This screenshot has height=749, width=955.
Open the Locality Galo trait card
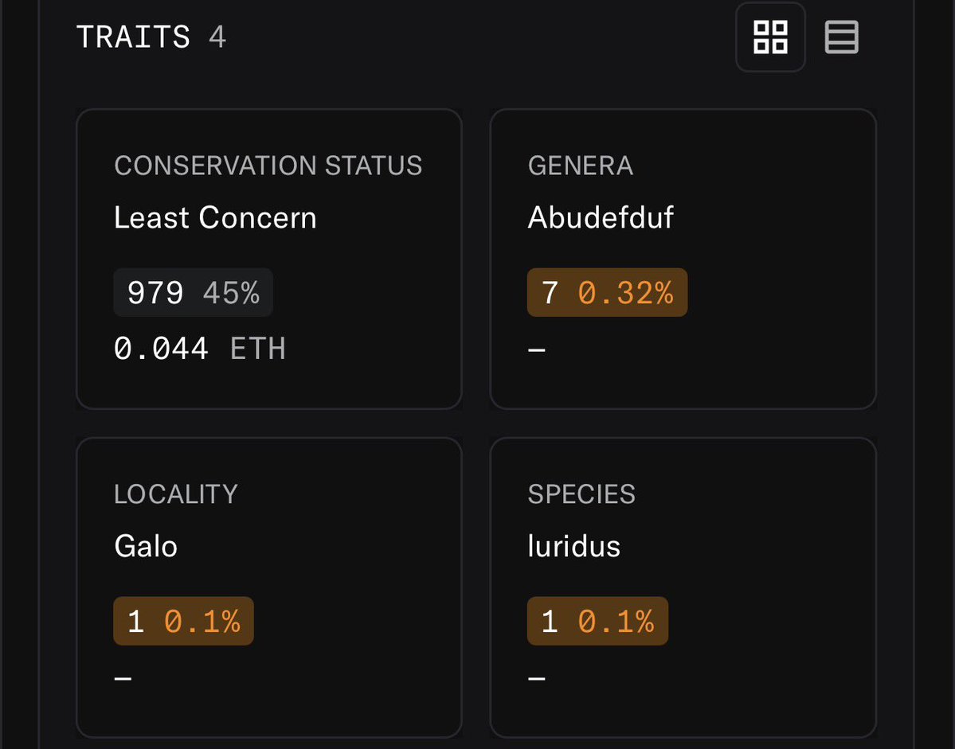point(268,587)
